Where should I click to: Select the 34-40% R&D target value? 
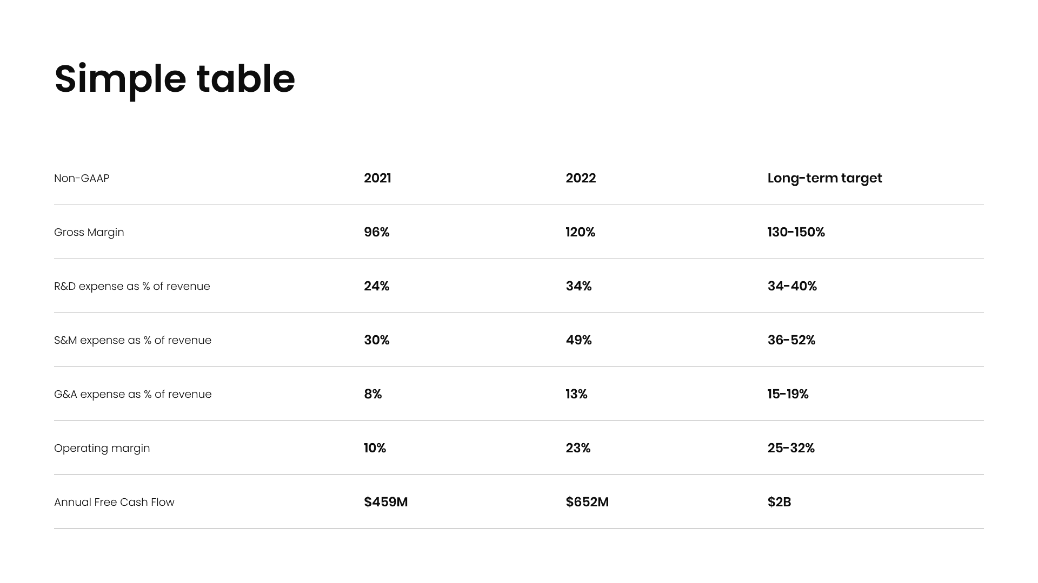tap(792, 286)
